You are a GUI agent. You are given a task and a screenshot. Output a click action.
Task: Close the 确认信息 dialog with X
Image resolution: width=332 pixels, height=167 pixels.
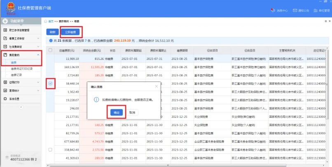[x=156, y=87]
